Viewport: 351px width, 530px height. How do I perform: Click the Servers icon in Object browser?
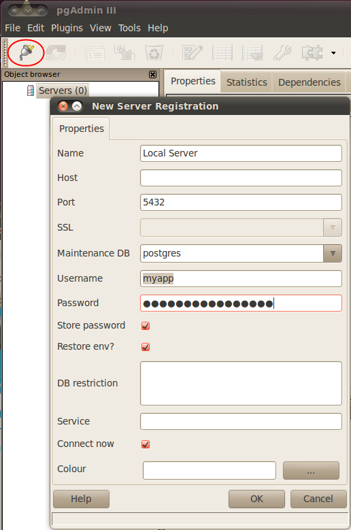click(x=31, y=90)
